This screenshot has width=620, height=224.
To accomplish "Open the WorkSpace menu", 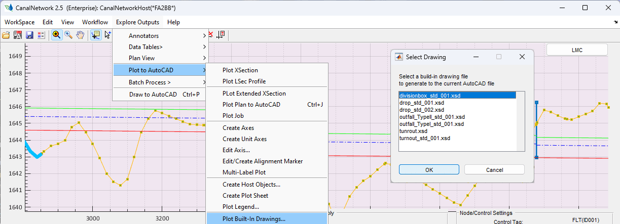I will pyautogui.click(x=20, y=22).
